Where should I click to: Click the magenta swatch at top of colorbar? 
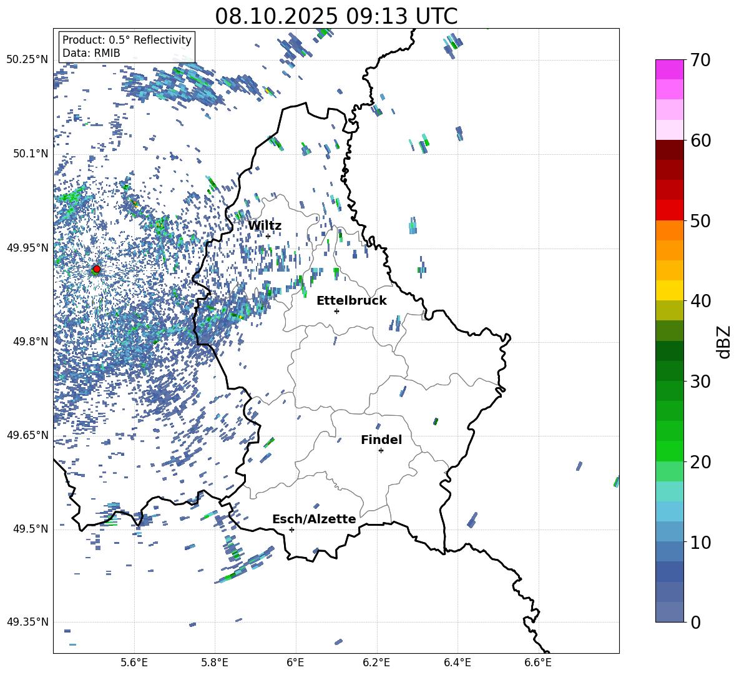pos(670,69)
